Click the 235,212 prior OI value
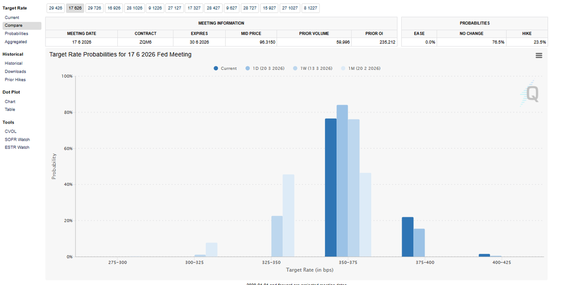 pyautogui.click(x=387, y=42)
